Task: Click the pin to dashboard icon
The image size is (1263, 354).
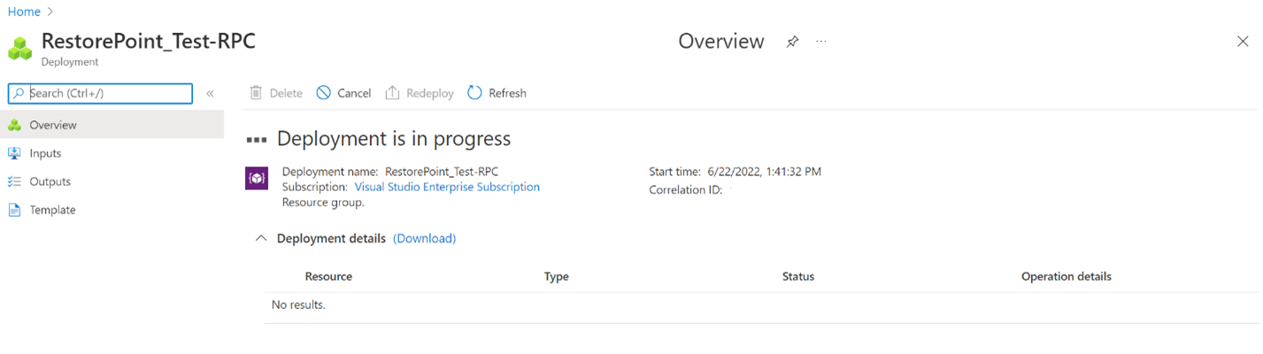Action: [792, 42]
